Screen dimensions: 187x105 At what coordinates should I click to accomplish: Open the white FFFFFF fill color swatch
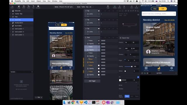tap(120, 80)
